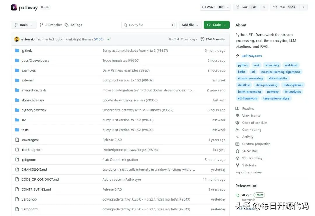The image size is (315, 216).
Task: Expand the Fork options dropdown arrow
Action: click(264, 7)
